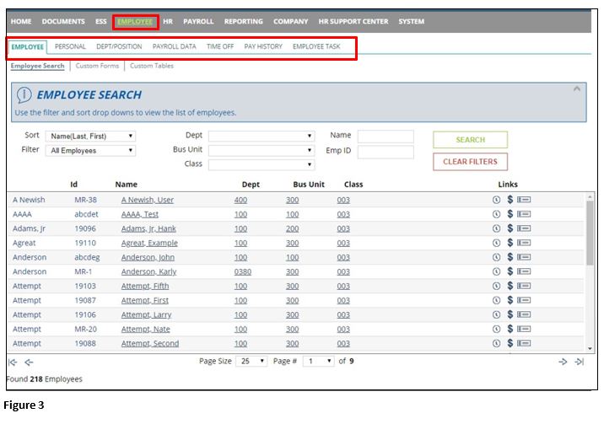This screenshot has width=604, height=424.
Task: Switch to the PAYROLL DATA tab
Action: point(174,46)
